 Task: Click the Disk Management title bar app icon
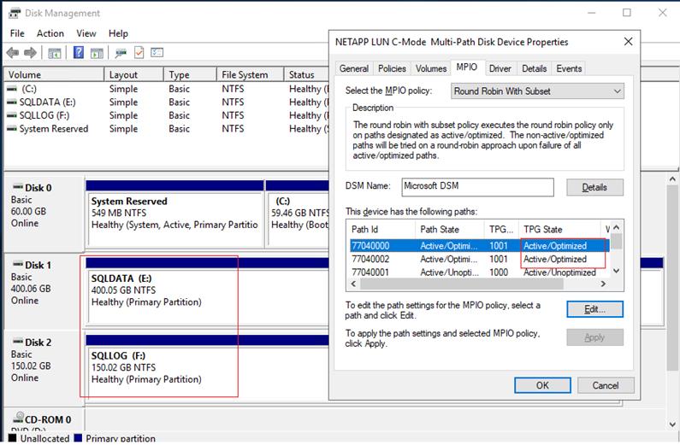pos(15,13)
